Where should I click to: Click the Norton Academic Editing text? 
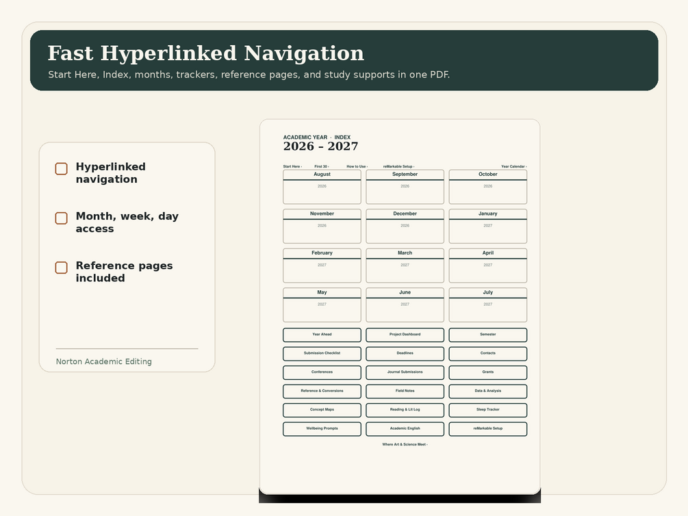click(x=103, y=361)
